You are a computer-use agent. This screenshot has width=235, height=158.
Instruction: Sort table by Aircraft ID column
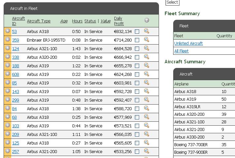pos(18,21)
